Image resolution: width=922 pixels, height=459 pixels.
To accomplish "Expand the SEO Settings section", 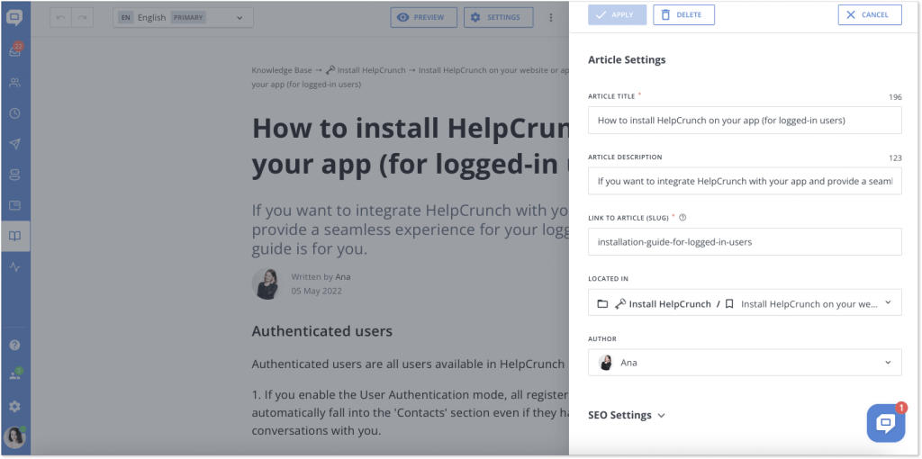I will point(627,415).
